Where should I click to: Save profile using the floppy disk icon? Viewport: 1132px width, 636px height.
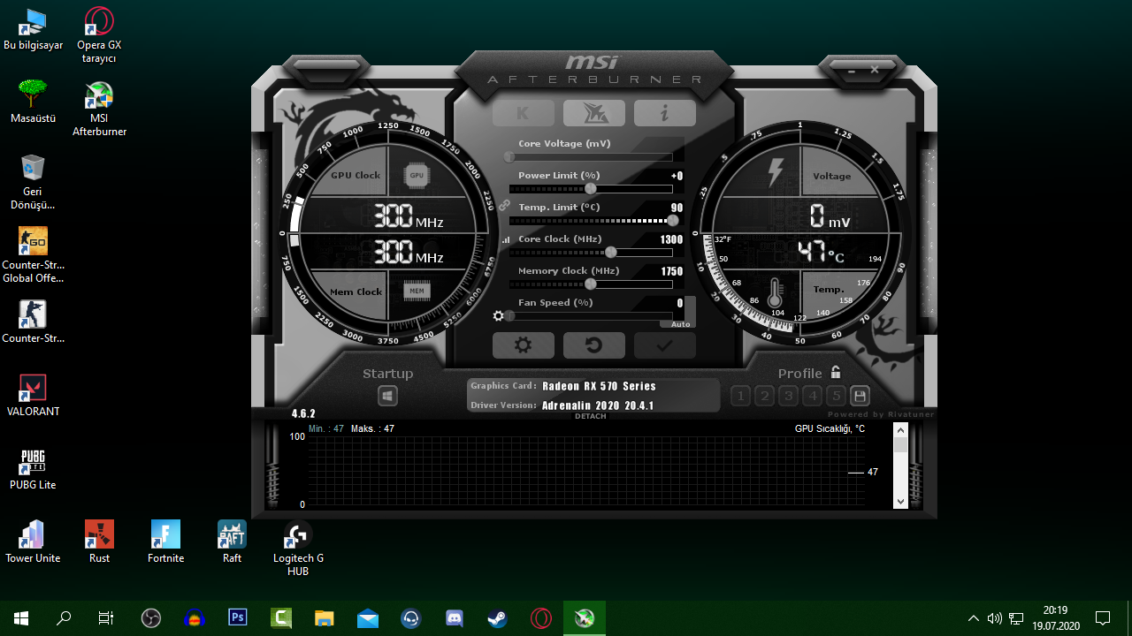pos(859,396)
